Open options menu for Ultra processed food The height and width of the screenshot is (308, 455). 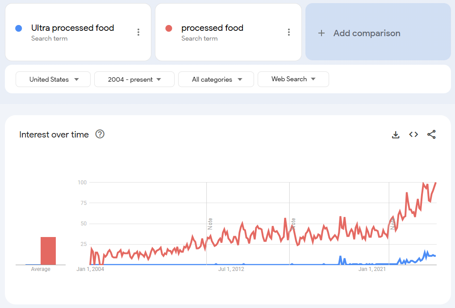tap(138, 32)
